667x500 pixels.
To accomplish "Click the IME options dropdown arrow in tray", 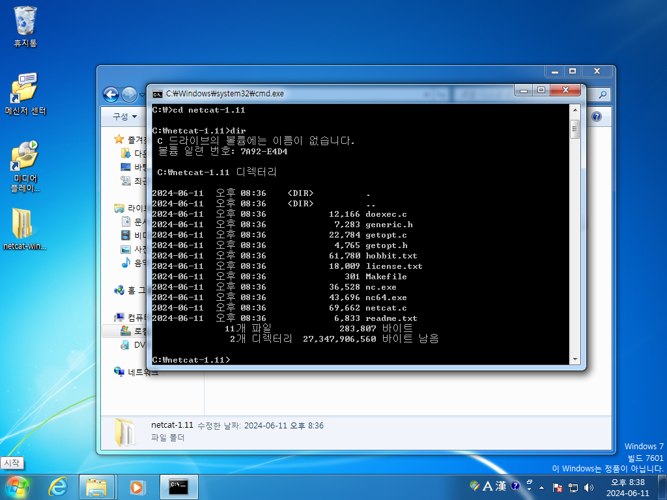I will (x=529, y=489).
